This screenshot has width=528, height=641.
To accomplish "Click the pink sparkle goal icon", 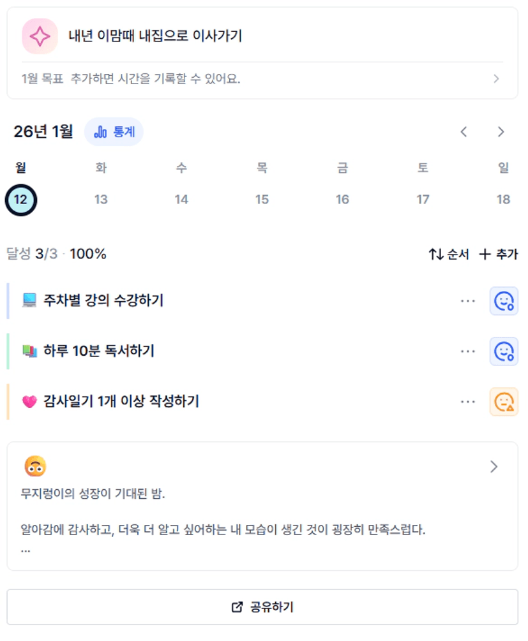I will tap(40, 36).
